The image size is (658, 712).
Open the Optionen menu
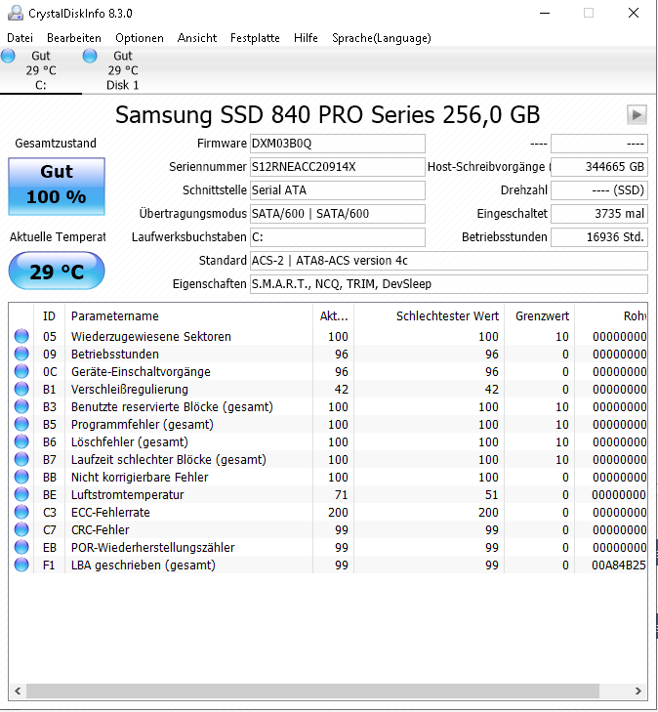(x=140, y=38)
